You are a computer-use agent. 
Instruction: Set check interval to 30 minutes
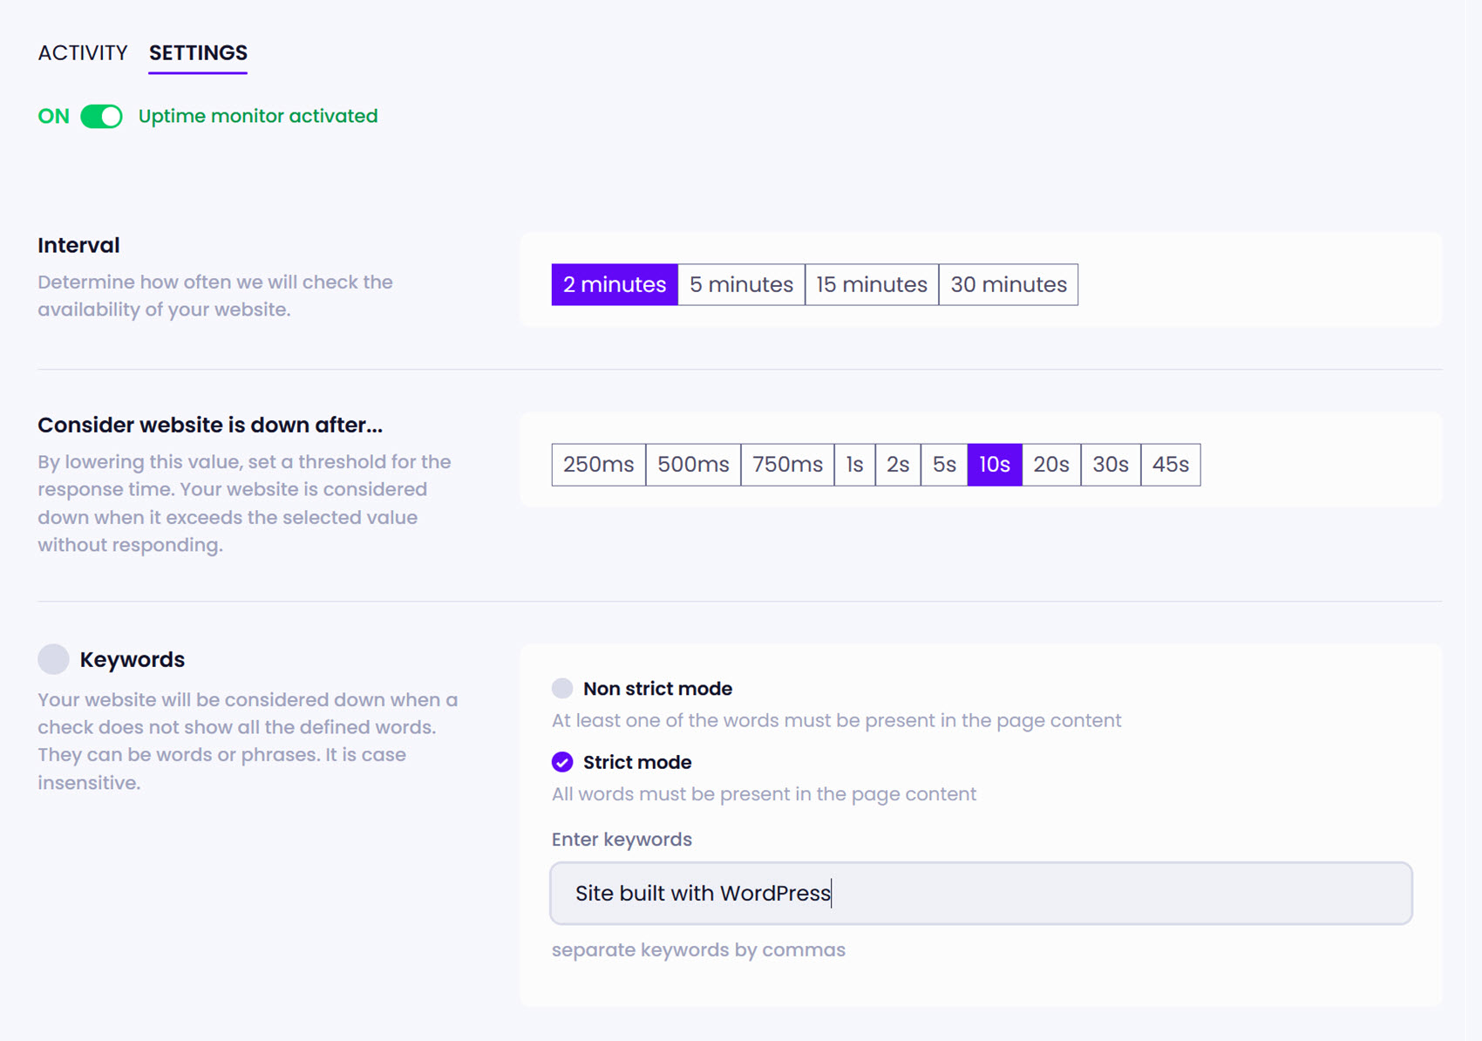coord(1008,284)
